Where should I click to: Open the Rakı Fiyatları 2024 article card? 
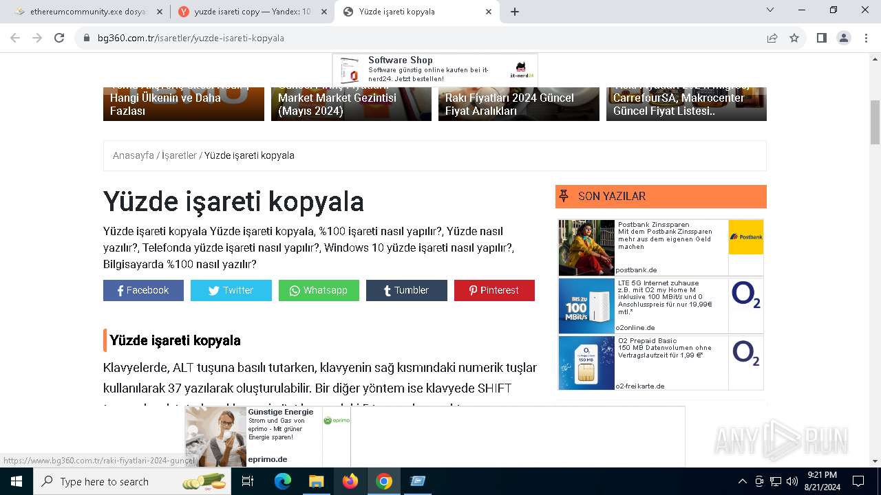point(519,104)
